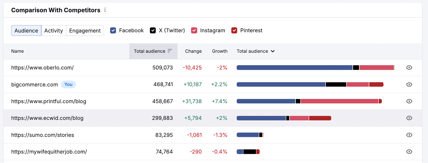The width and height of the screenshot is (428, 163).
Task: Open the https://www.printful.com/blog link
Action: click(49, 101)
